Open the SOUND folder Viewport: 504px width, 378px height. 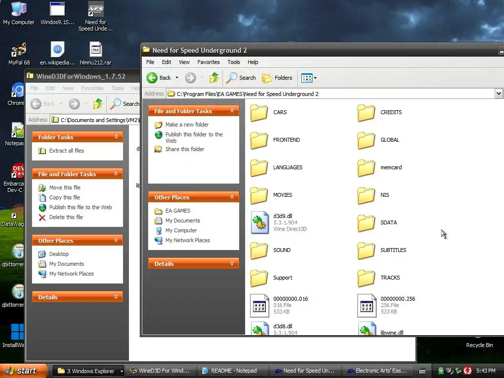click(x=270, y=251)
